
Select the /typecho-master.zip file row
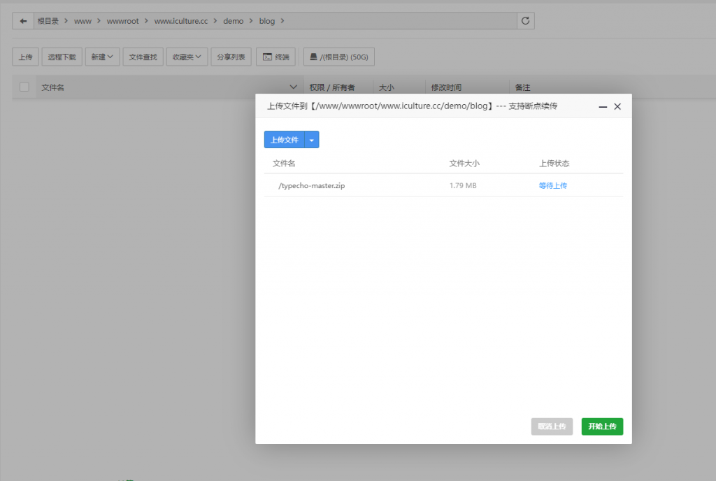(x=443, y=185)
